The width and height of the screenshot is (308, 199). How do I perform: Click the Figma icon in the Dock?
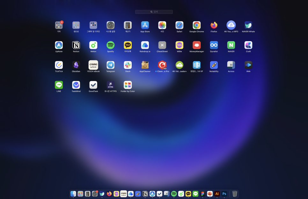click(x=203, y=194)
